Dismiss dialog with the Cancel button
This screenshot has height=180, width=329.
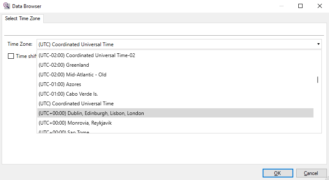click(311, 173)
